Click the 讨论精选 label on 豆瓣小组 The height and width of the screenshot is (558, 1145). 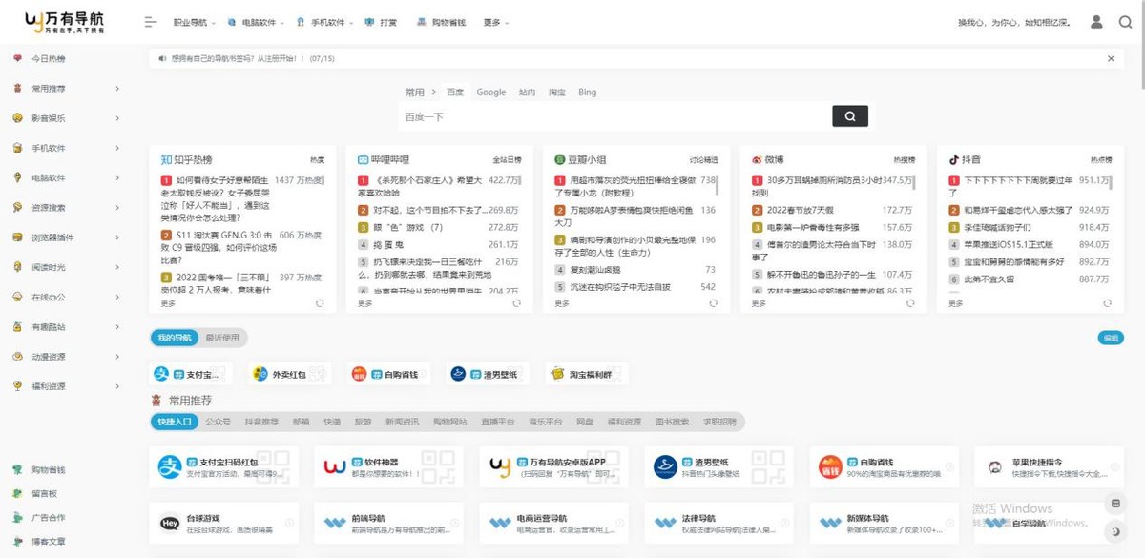tap(704, 160)
